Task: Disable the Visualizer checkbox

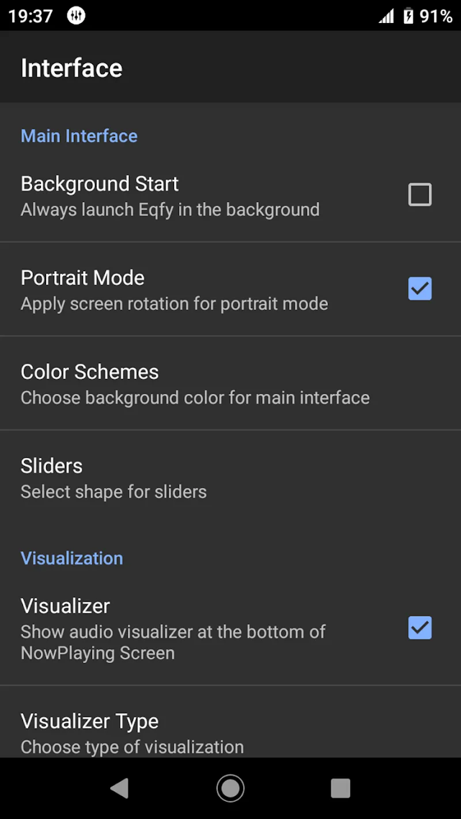Action: tap(420, 628)
